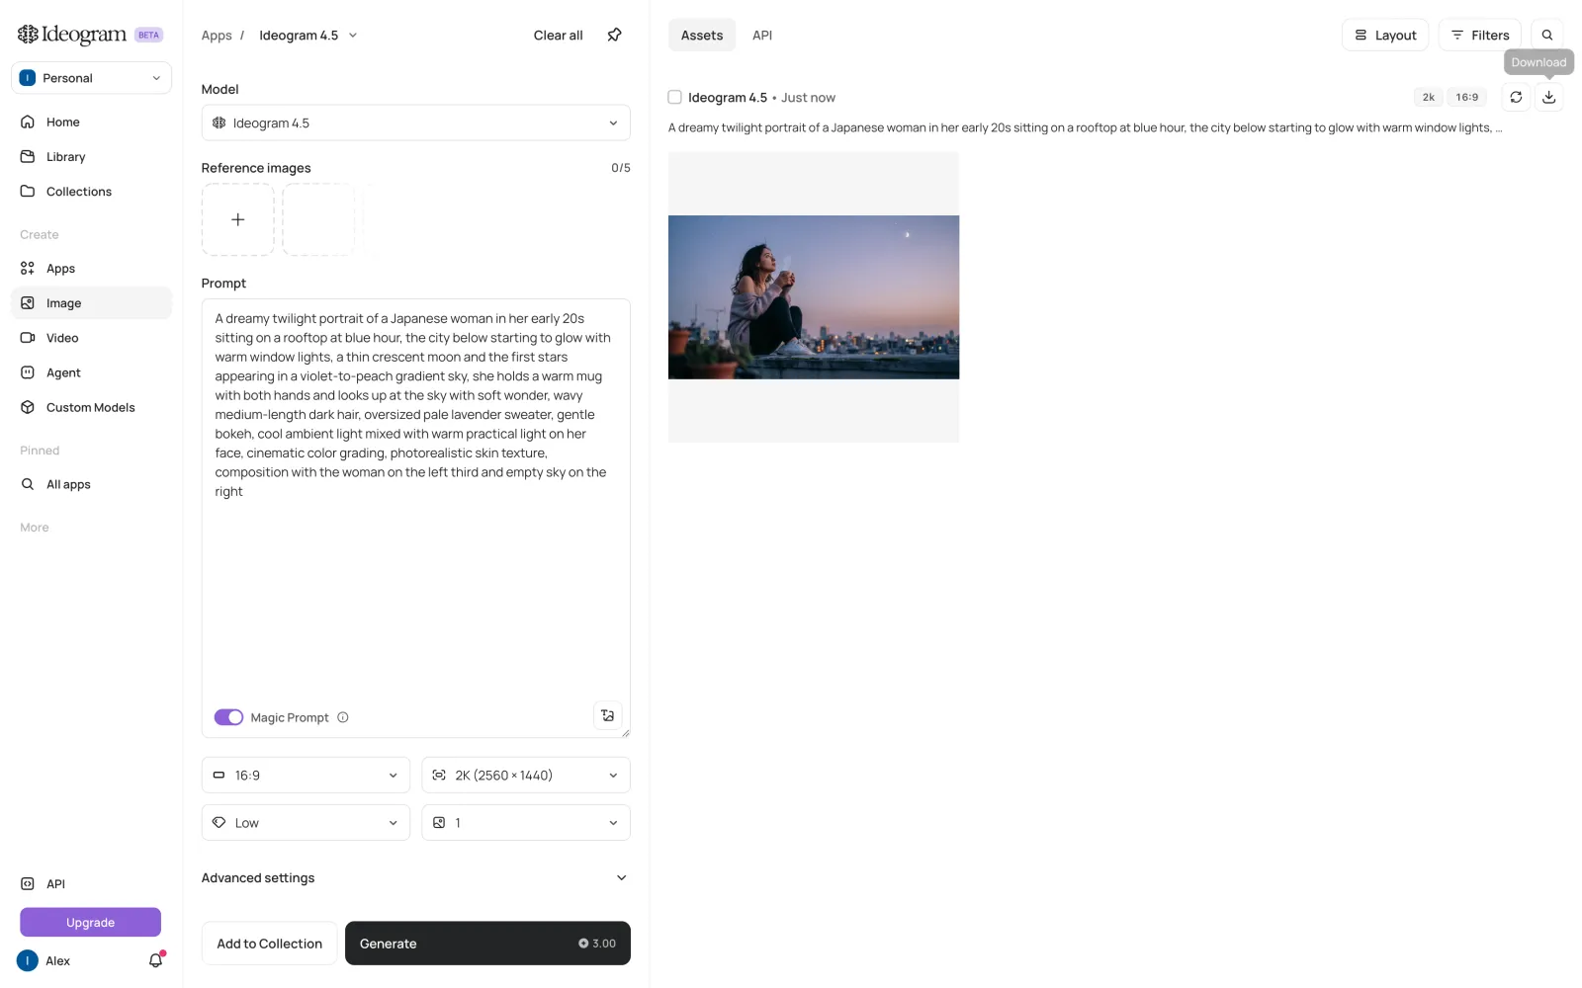Click Magic Prompt info icon
Screen dimensions: 1582x988
click(x=343, y=717)
